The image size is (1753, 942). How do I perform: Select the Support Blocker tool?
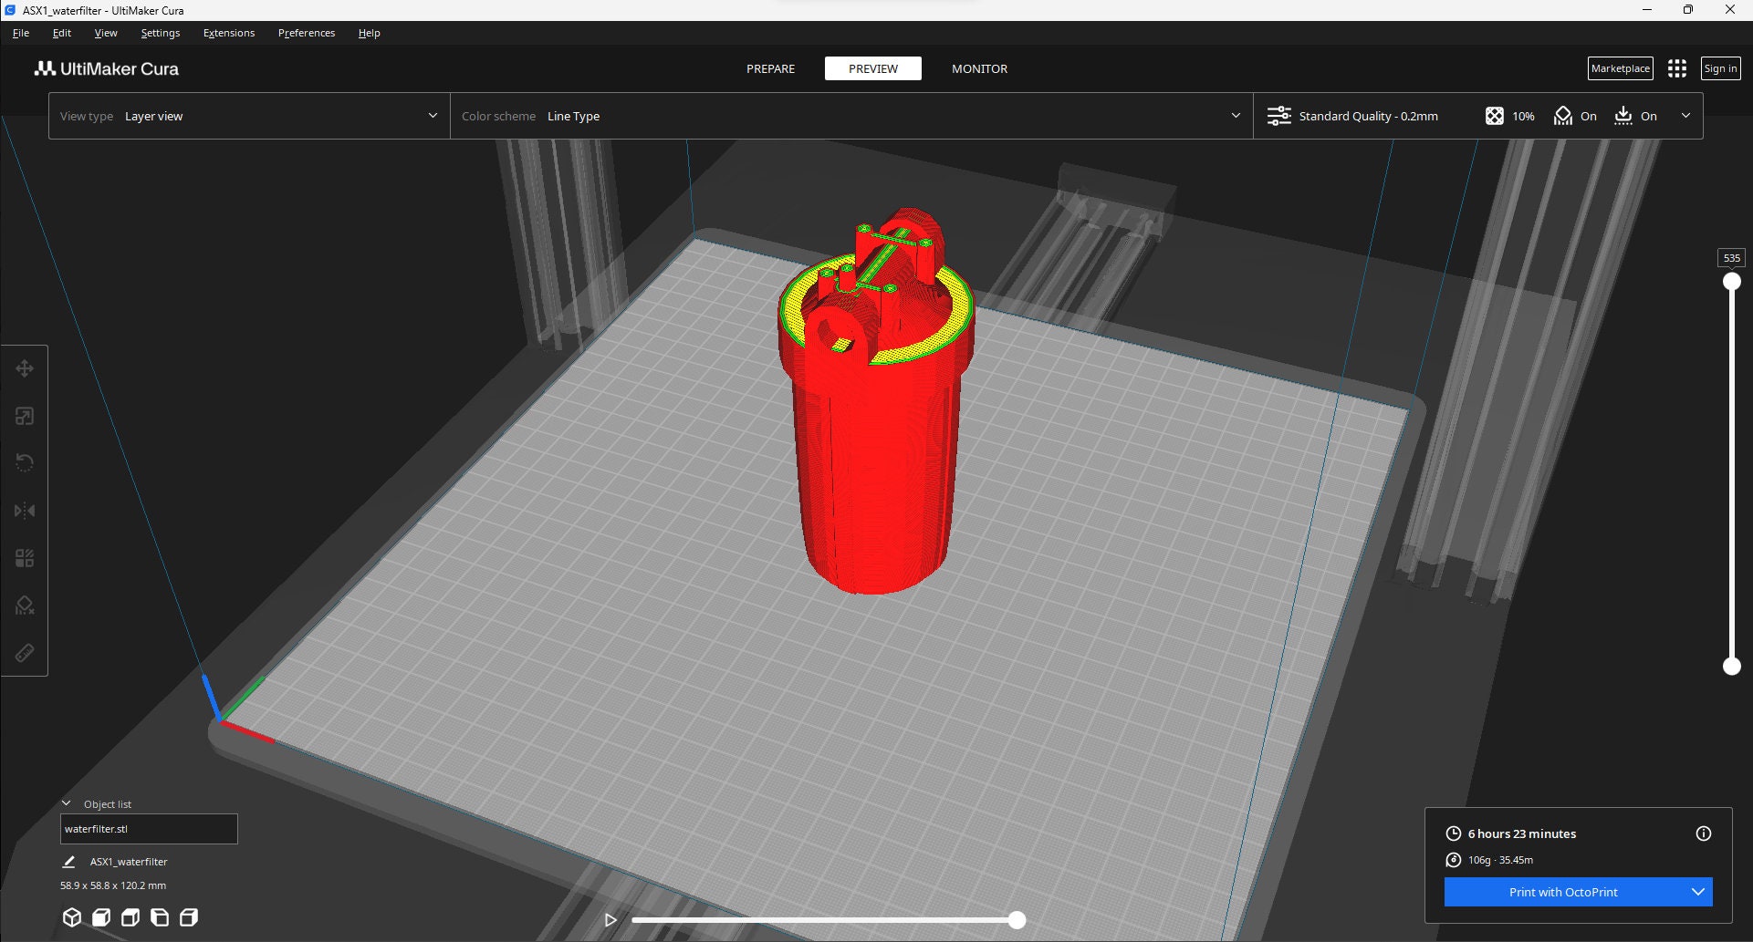[x=25, y=605]
